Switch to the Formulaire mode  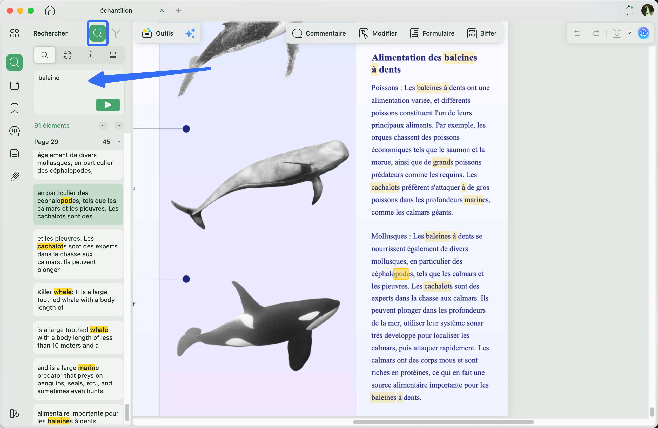tap(432, 33)
